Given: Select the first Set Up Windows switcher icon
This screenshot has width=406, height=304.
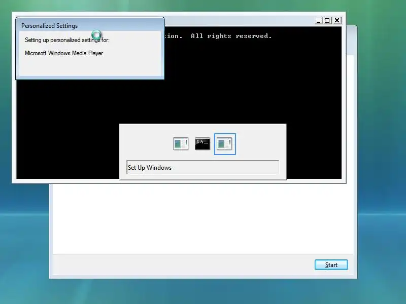Looking at the screenshot, I should [x=181, y=144].
